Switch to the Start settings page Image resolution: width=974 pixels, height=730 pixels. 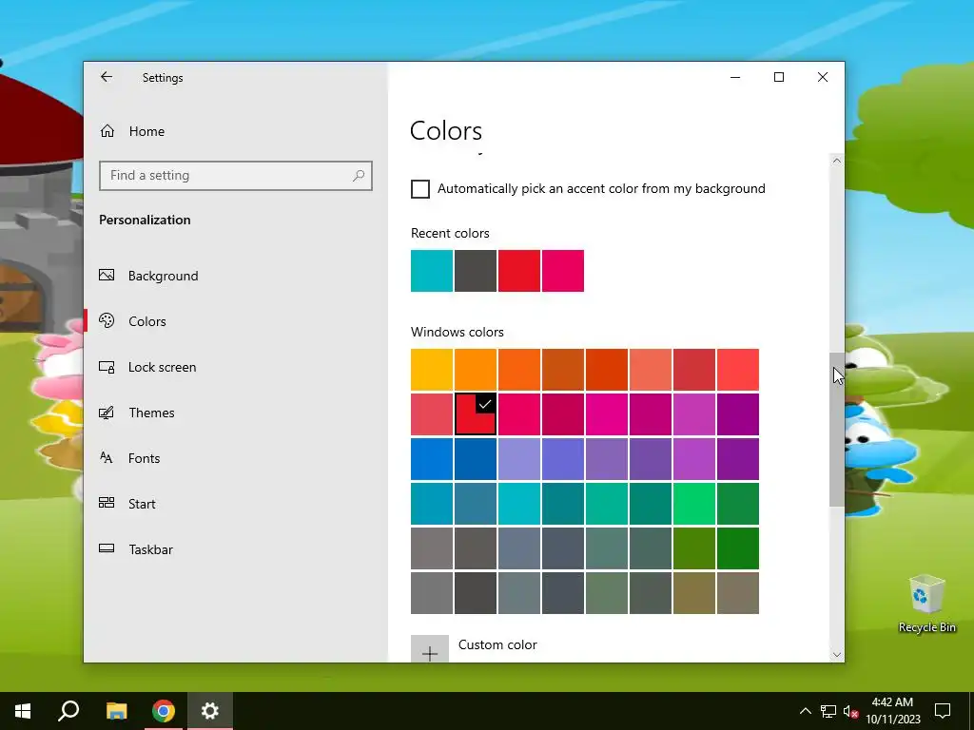tap(142, 504)
